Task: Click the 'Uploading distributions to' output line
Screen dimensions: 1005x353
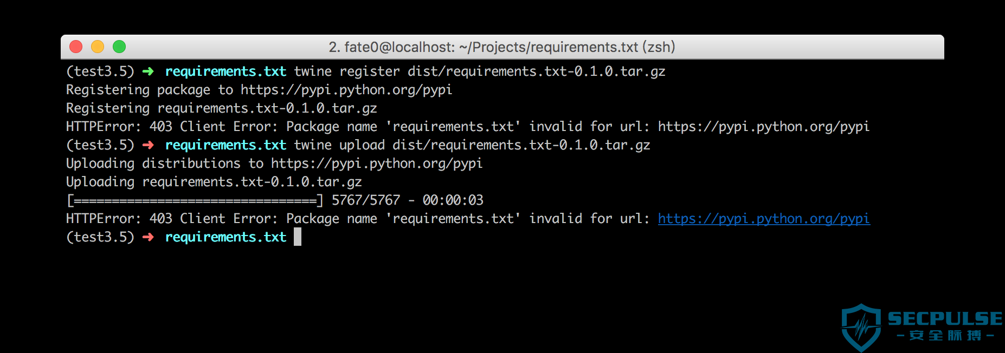Action: tap(274, 164)
